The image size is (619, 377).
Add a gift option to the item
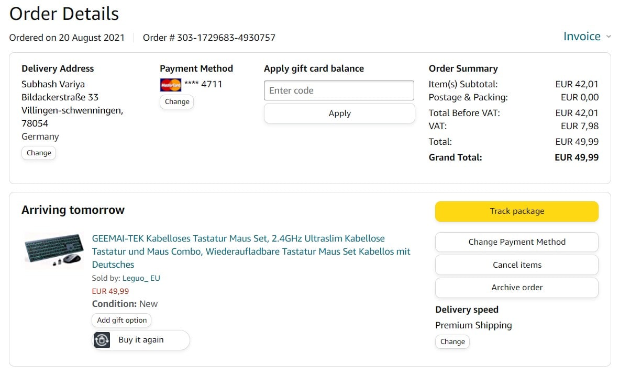click(121, 321)
